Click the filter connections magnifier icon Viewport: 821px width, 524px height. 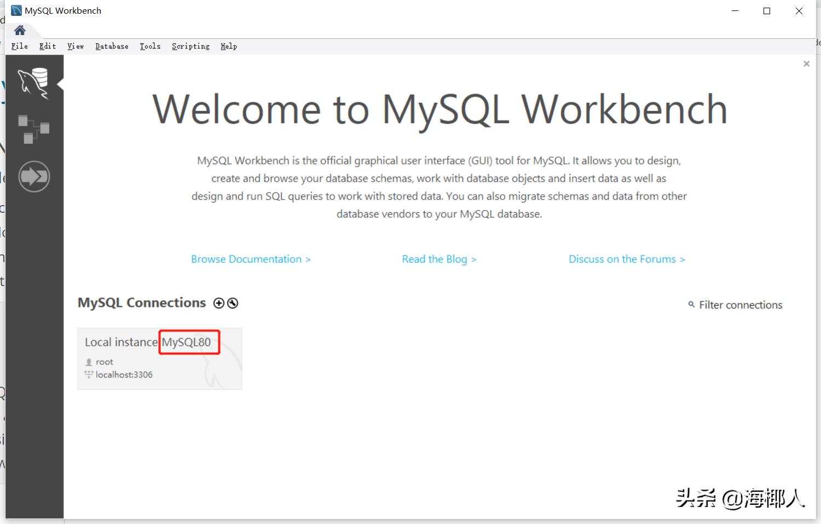(x=691, y=305)
